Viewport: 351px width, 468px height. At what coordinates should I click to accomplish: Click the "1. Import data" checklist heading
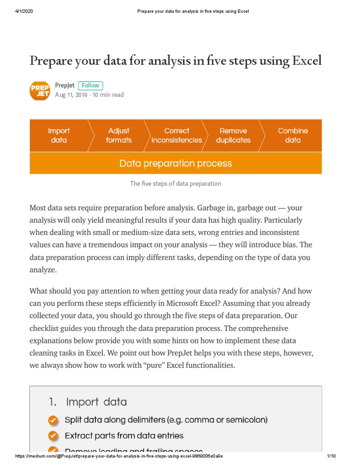(88, 402)
